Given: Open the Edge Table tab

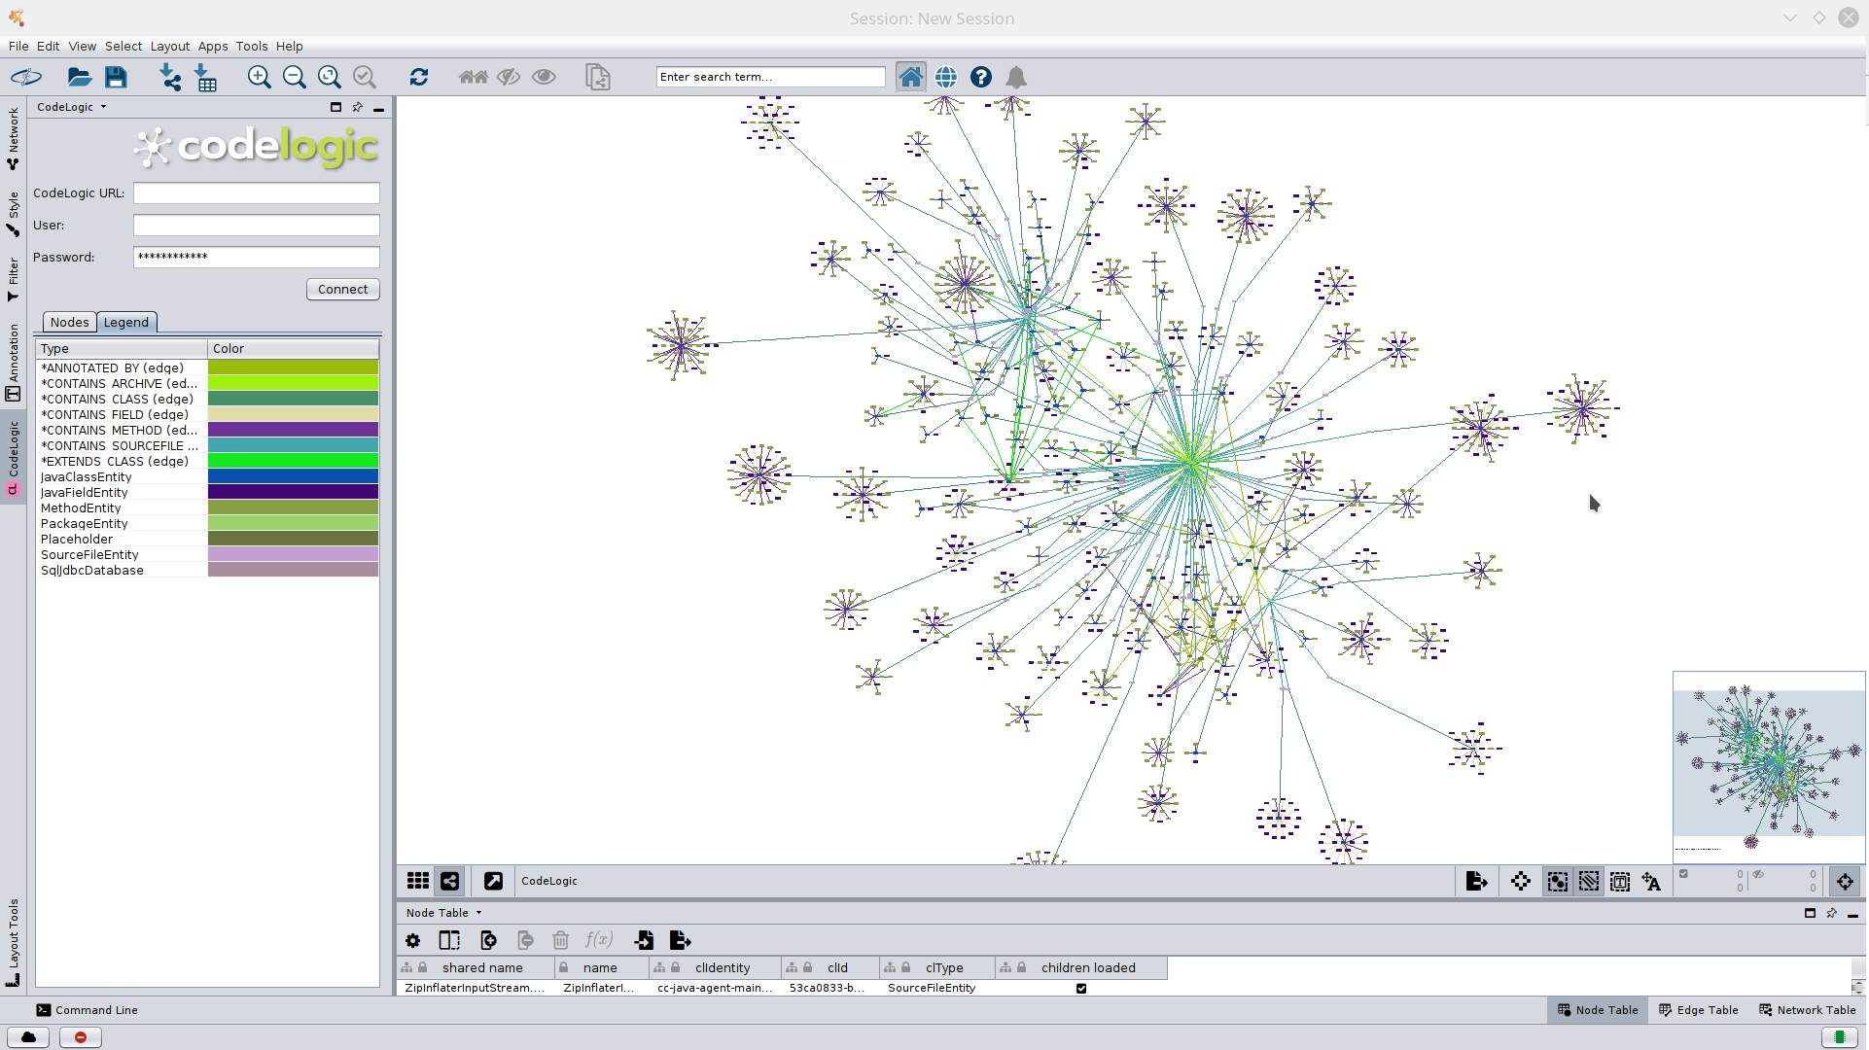Looking at the screenshot, I should (1698, 1010).
